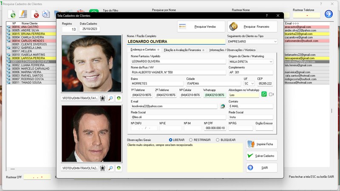Choose the BLOQUEAR radio option
Viewport: 340px width, 191px height.
click(218, 140)
